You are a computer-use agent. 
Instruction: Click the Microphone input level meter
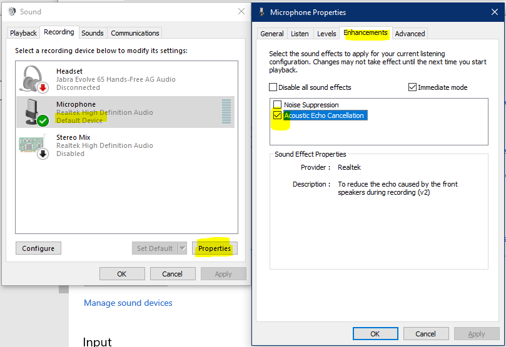[226, 111]
